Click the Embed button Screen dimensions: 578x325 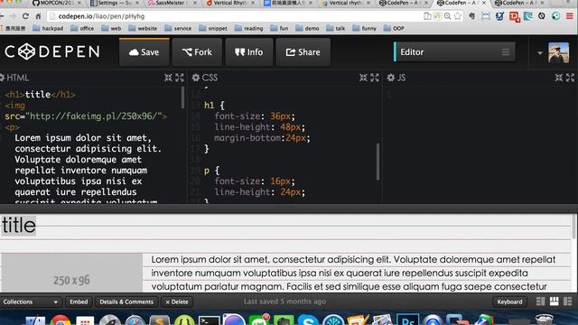pyautogui.click(x=79, y=302)
